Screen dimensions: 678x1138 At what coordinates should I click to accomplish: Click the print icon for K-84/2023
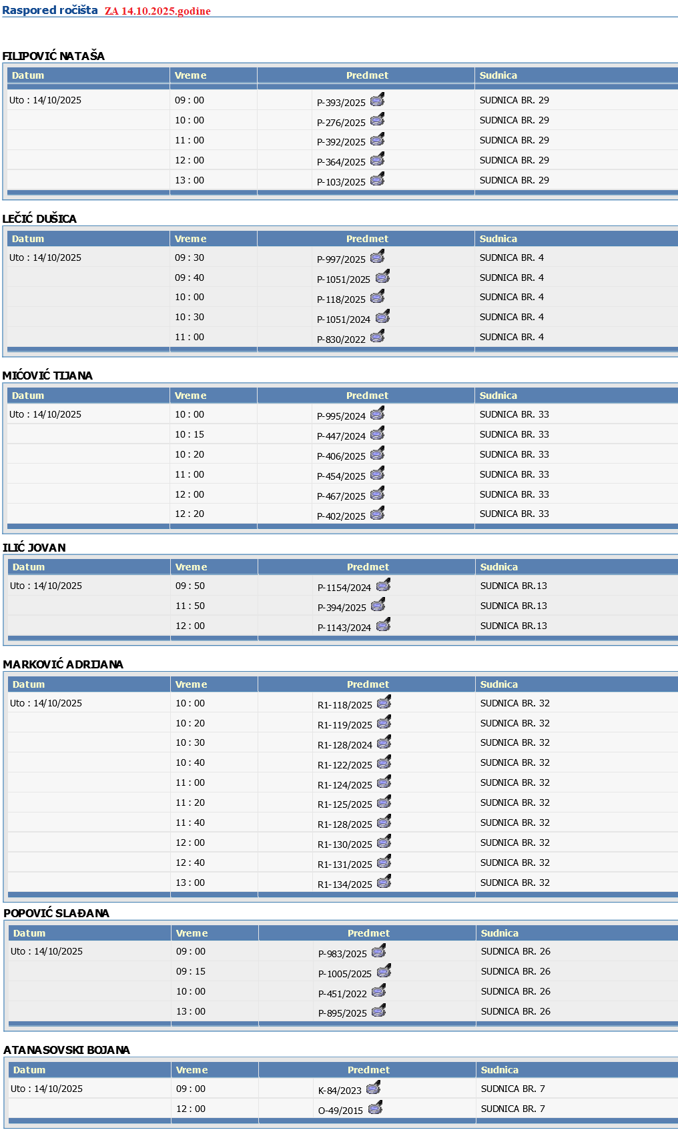coord(373,1089)
